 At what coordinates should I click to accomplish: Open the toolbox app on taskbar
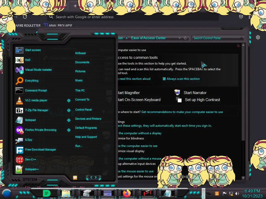point(87,193)
